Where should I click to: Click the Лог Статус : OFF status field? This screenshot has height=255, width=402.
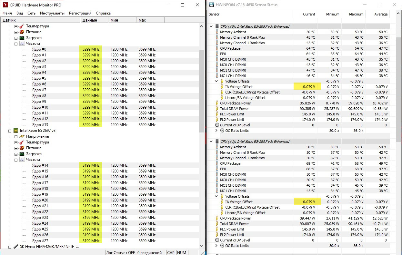[x=121, y=252]
